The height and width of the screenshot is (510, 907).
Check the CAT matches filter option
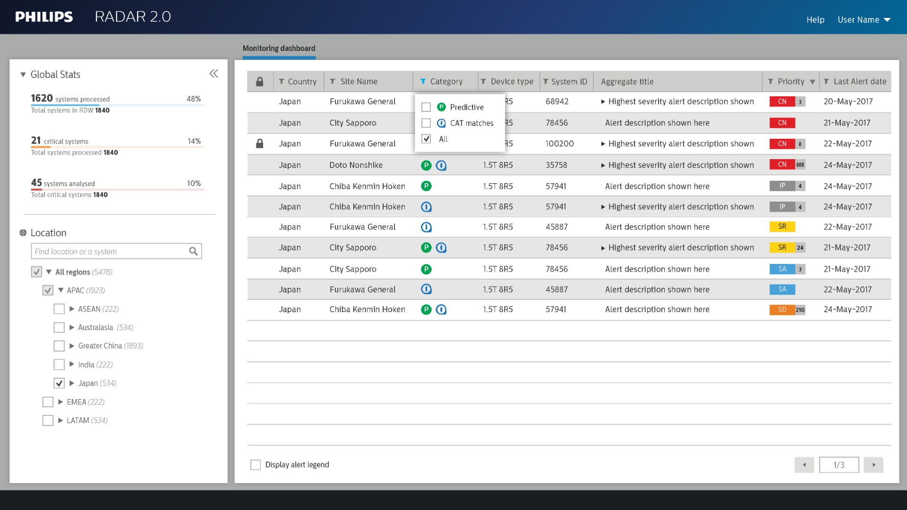(x=426, y=123)
